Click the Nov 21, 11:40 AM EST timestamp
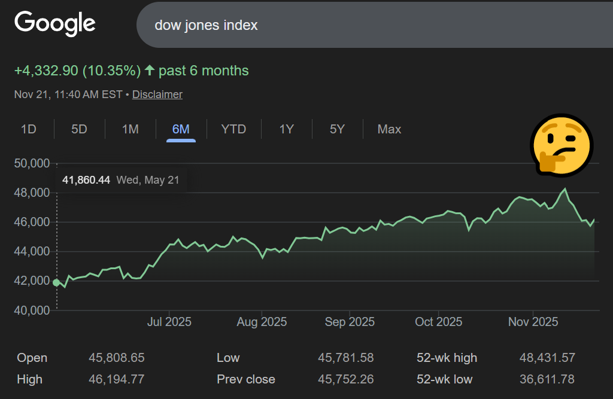The width and height of the screenshot is (613, 399). (x=68, y=95)
